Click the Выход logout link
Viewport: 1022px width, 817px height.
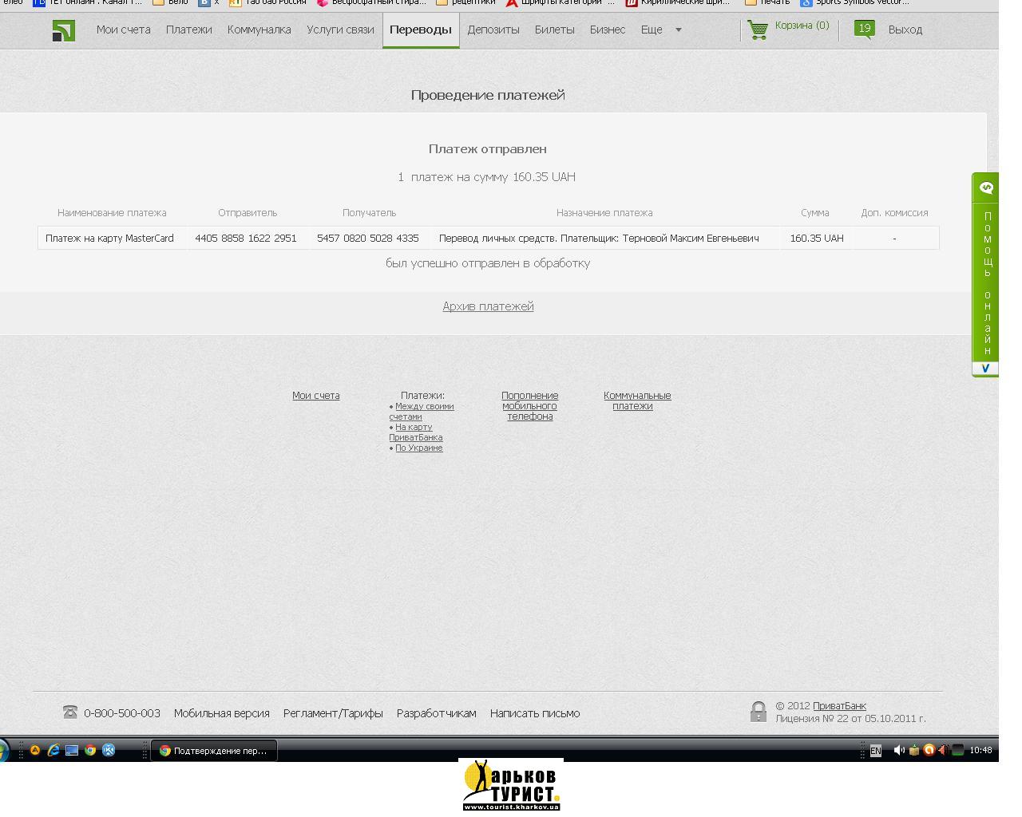[x=905, y=30]
